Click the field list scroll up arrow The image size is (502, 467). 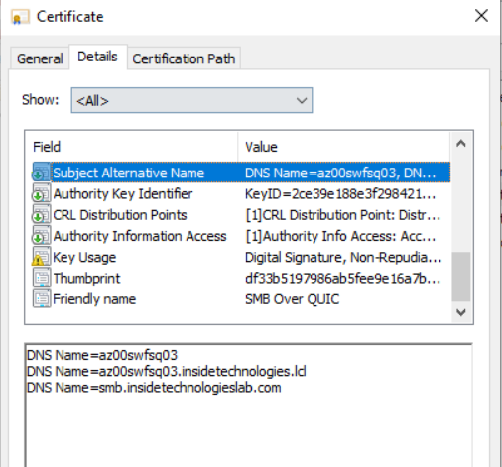tap(461, 144)
